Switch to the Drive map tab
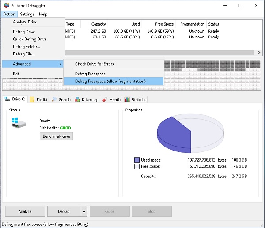Viewport: 265px width, 228px height. [87, 99]
